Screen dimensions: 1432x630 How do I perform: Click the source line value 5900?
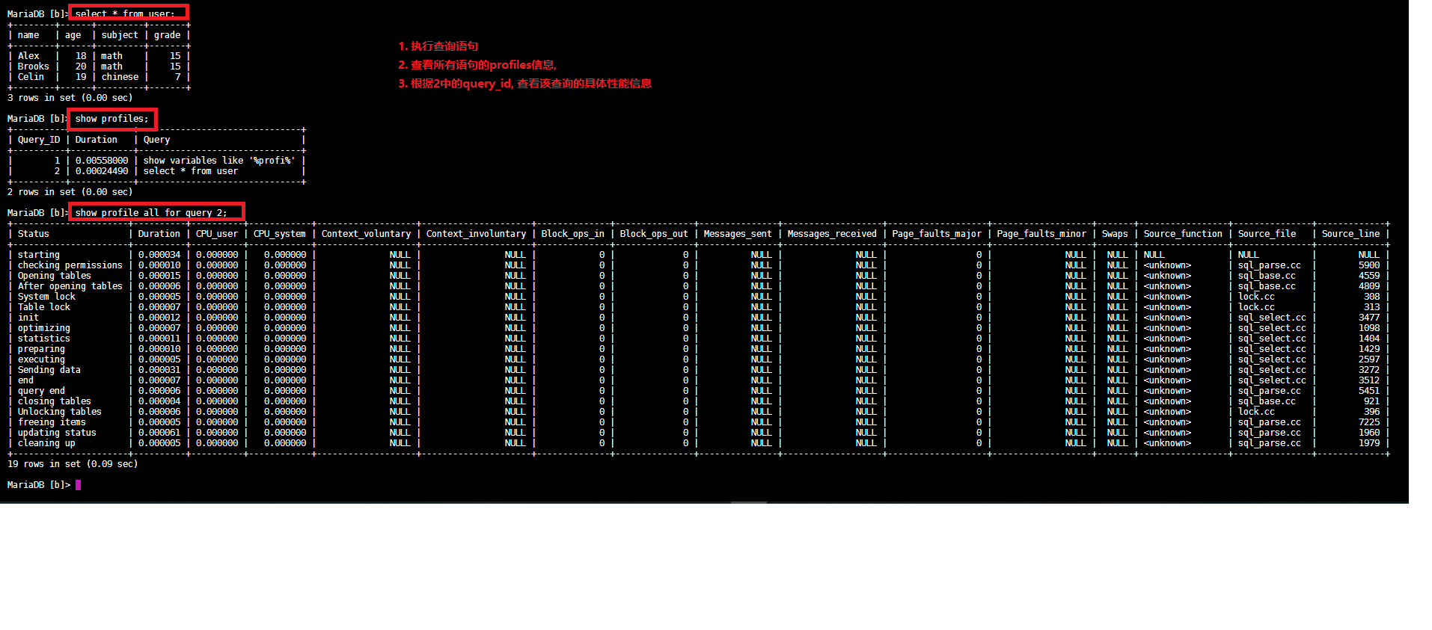coord(1369,265)
